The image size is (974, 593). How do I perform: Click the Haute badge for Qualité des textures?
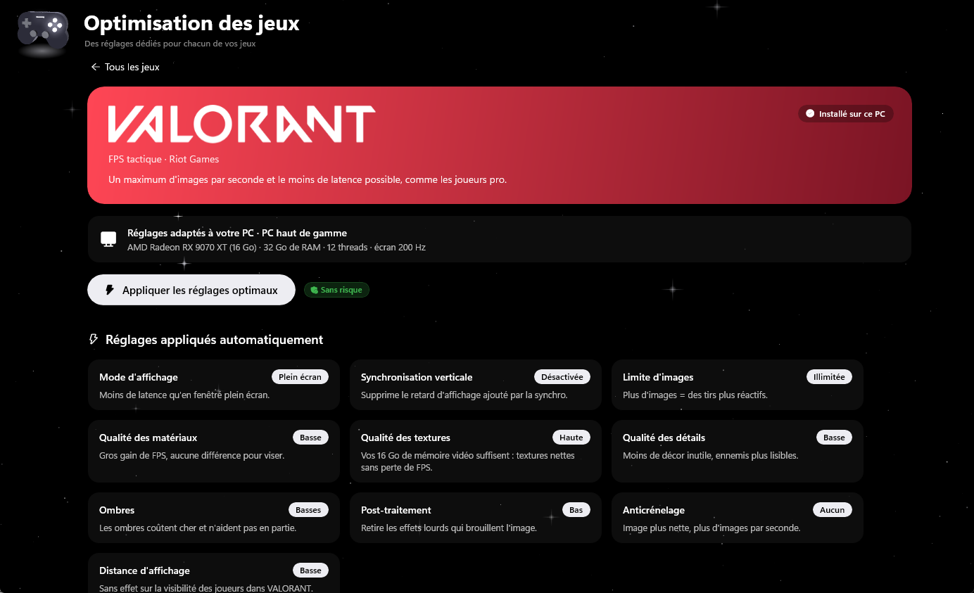pyautogui.click(x=571, y=438)
